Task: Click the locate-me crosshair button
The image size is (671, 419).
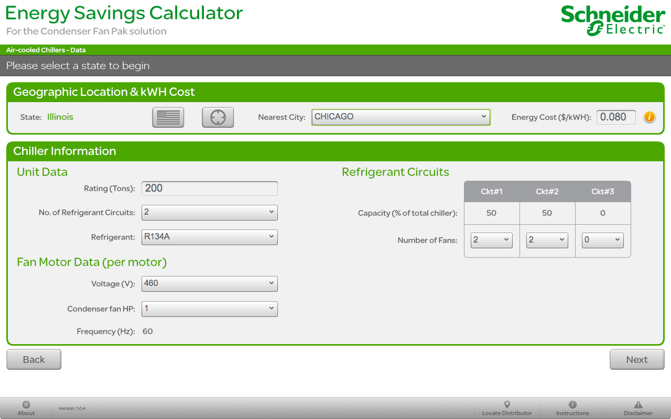Action: 218,117
